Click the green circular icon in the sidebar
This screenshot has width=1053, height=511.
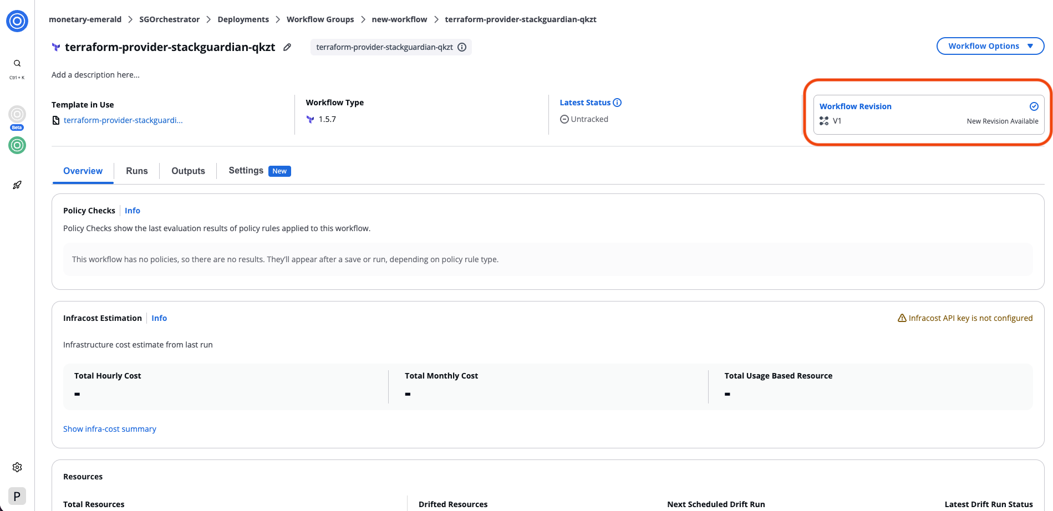[17, 145]
